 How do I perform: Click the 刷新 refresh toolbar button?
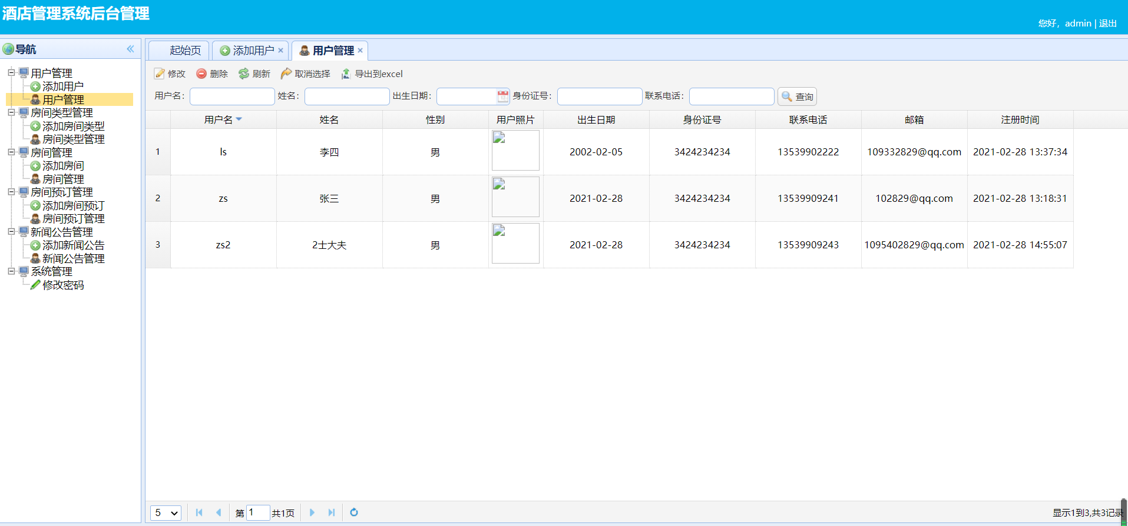(x=254, y=74)
